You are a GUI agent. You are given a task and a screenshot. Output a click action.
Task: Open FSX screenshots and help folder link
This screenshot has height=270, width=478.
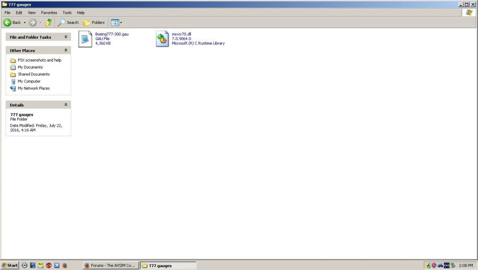[x=39, y=60]
